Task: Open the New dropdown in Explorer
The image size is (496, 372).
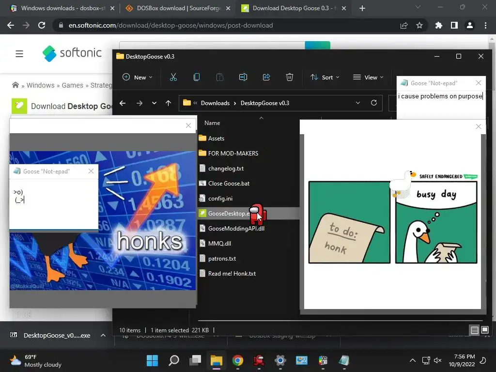Action: (137, 77)
